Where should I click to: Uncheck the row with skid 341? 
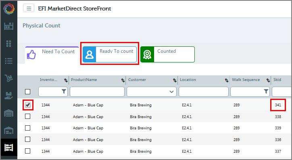(x=28, y=105)
